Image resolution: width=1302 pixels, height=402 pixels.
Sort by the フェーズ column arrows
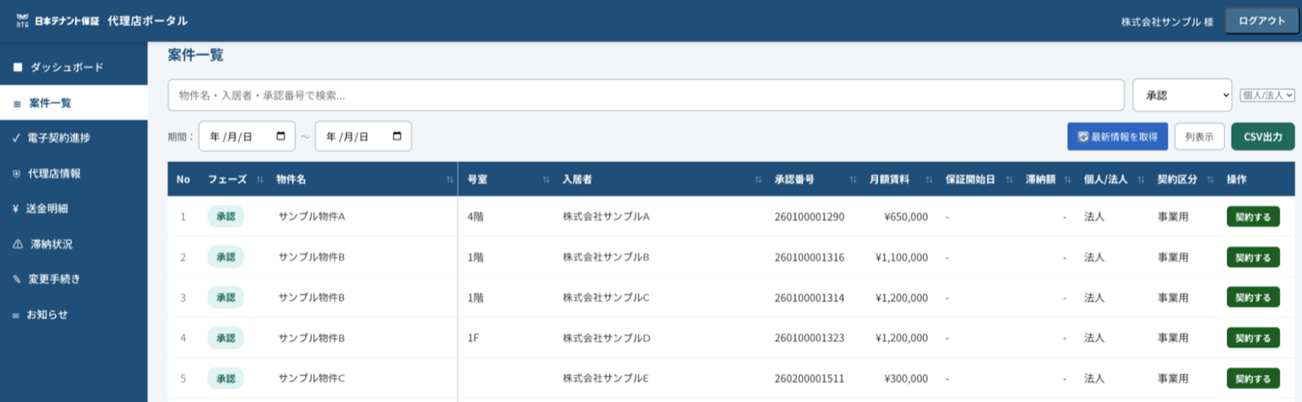[260, 180]
